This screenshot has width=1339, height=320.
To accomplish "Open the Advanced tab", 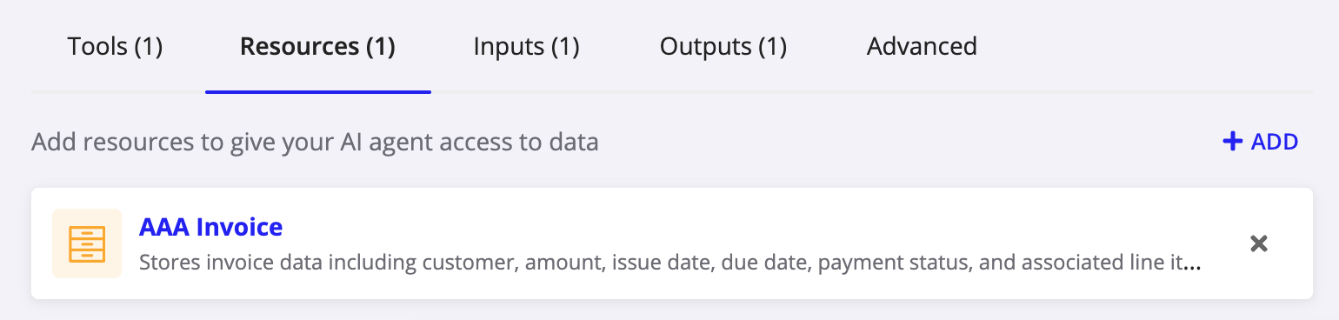I will pyautogui.click(x=922, y=46).
